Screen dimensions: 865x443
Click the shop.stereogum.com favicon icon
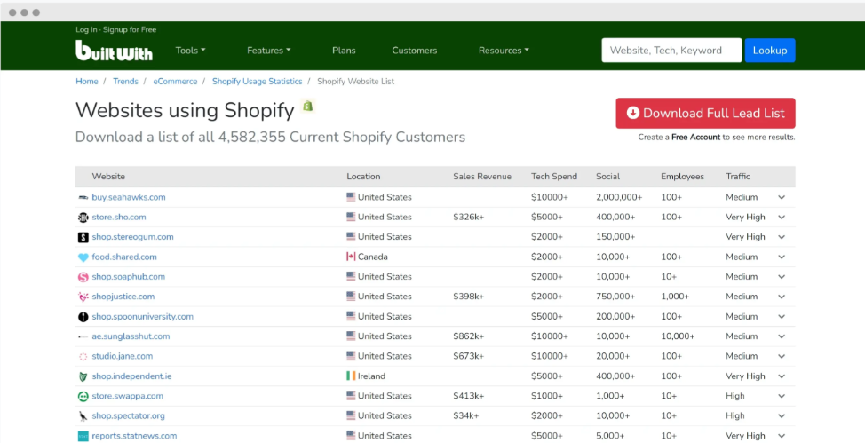pyautogui.click(x=83, y=237)
